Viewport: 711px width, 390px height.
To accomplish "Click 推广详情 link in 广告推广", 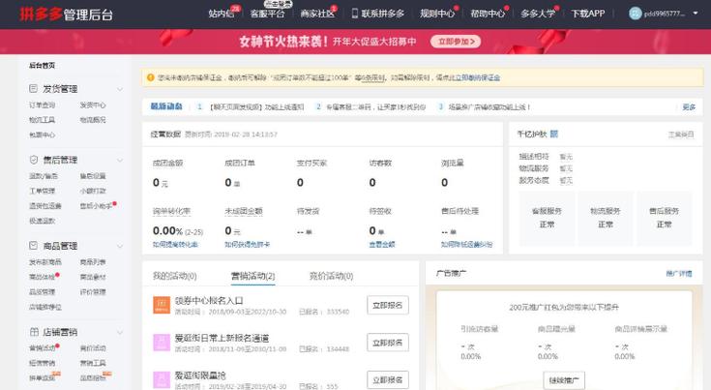I will pyautogui.click(x=679, y=274).
